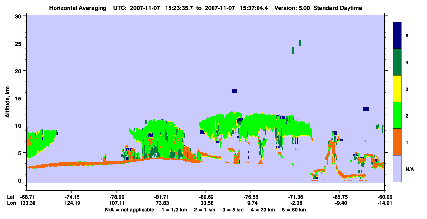
Task: Click the 'Version: 5.00' text
Action: click(x=292, y=8)
